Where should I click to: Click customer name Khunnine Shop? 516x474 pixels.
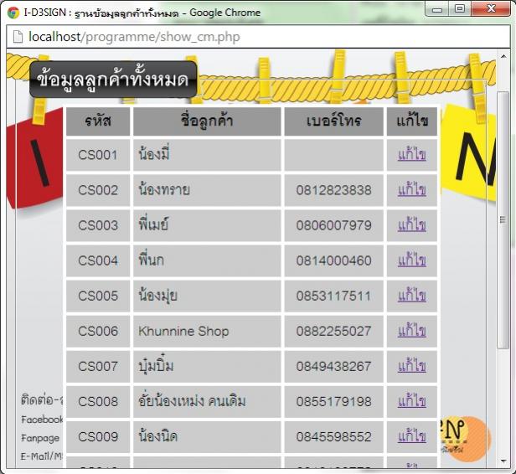tap(183, 331)
